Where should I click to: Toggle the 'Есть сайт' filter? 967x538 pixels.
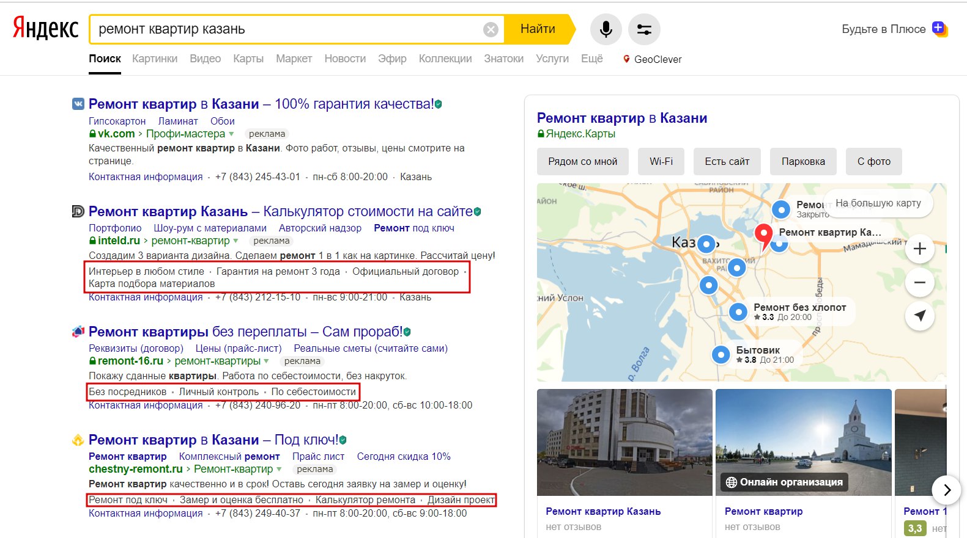(727, 161)
